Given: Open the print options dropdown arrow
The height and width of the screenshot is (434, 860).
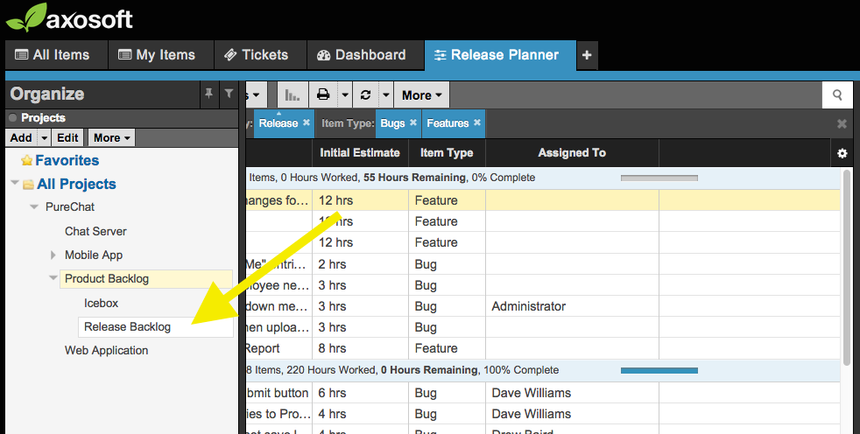Looking at the screenshot, I should (344, 95).
